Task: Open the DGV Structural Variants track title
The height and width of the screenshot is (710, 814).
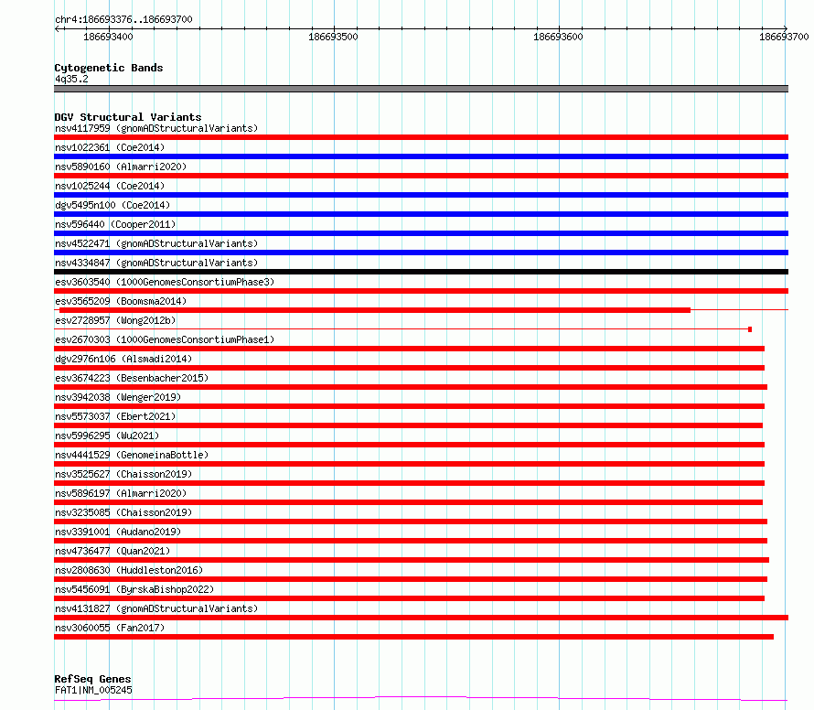Action: 128,117
